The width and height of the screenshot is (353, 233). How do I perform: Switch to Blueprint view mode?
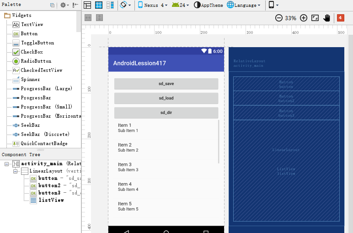tap(99, 5)
